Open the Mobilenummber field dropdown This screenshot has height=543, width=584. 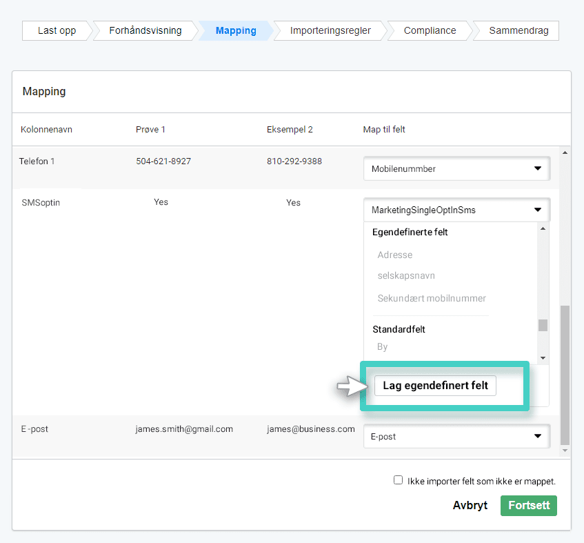click(x=456, y=168)
